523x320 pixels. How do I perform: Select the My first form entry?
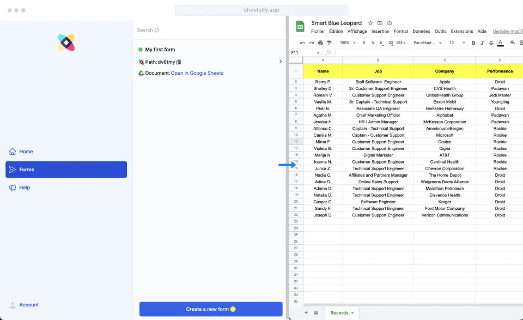click(x=160, y=50)
